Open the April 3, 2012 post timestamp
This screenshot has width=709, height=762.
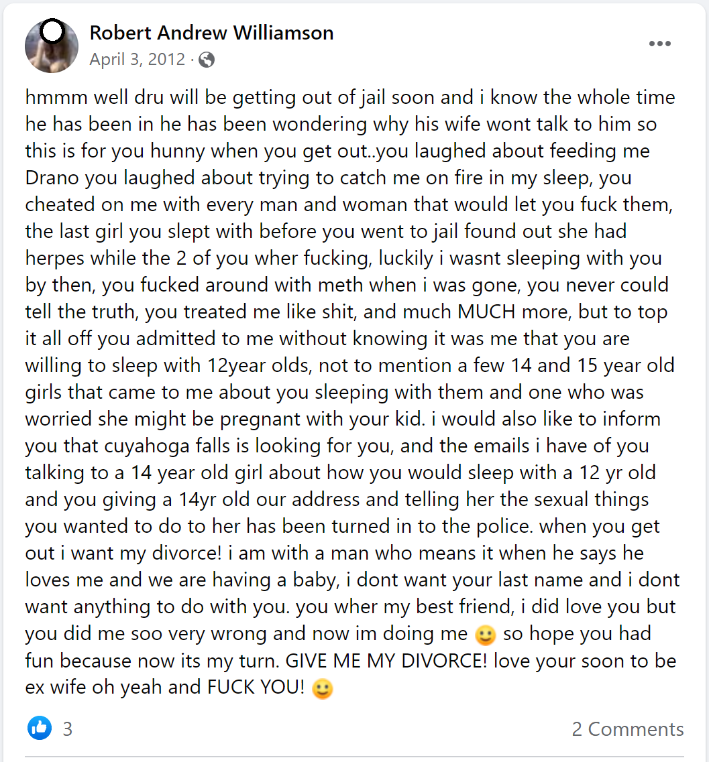[x=137, y=59]
